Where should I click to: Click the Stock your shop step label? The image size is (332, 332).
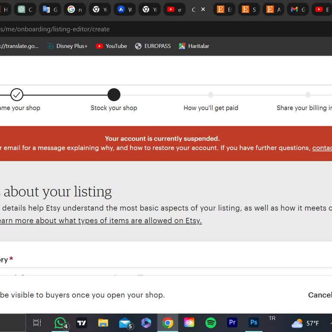[x=114, y=108]
